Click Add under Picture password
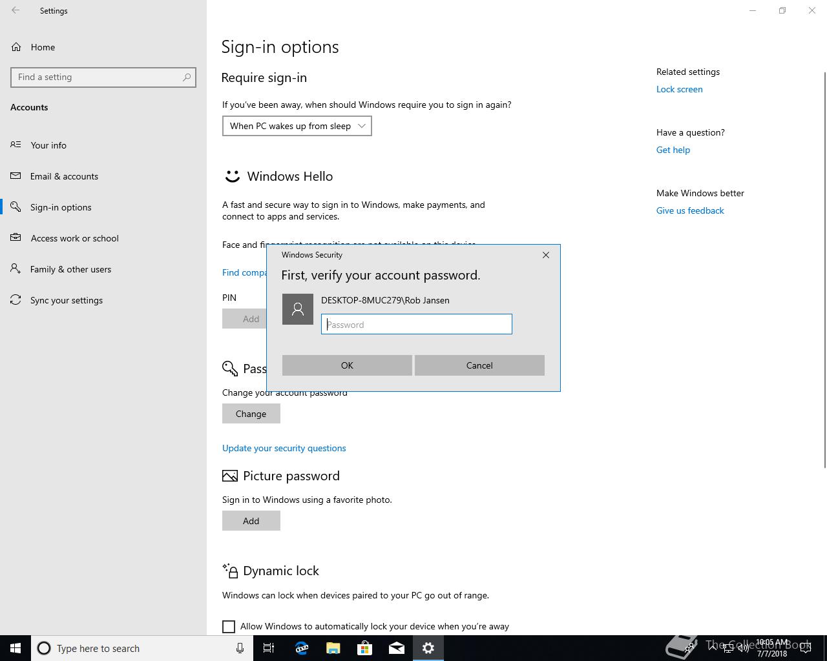Viewport: 827px width, 661px height. coord(251,521)
